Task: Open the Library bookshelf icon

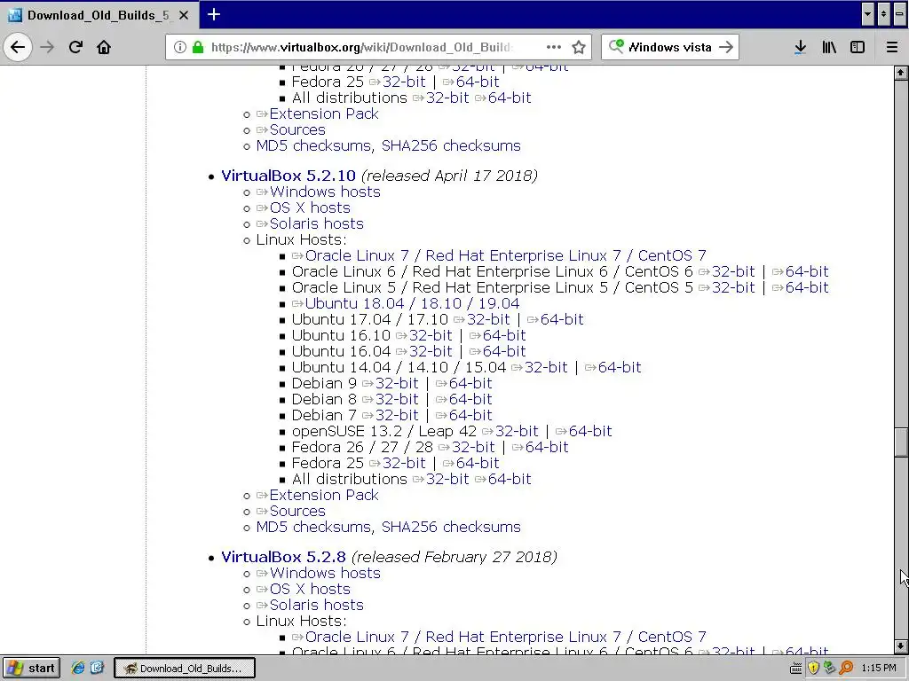Action: click(829, 47)
